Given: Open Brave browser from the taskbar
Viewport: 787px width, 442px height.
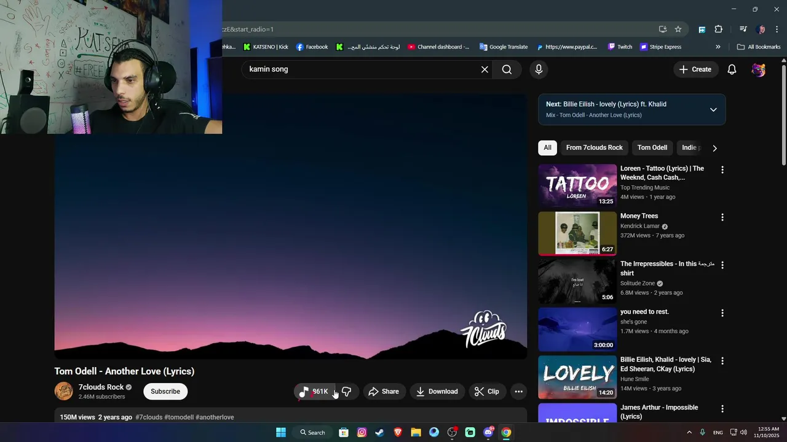Looking at the screenshot, I should [x=398, y=432].
